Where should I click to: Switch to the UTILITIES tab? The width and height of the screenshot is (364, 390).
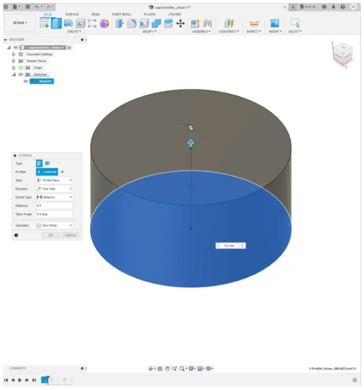click(175, 14)
